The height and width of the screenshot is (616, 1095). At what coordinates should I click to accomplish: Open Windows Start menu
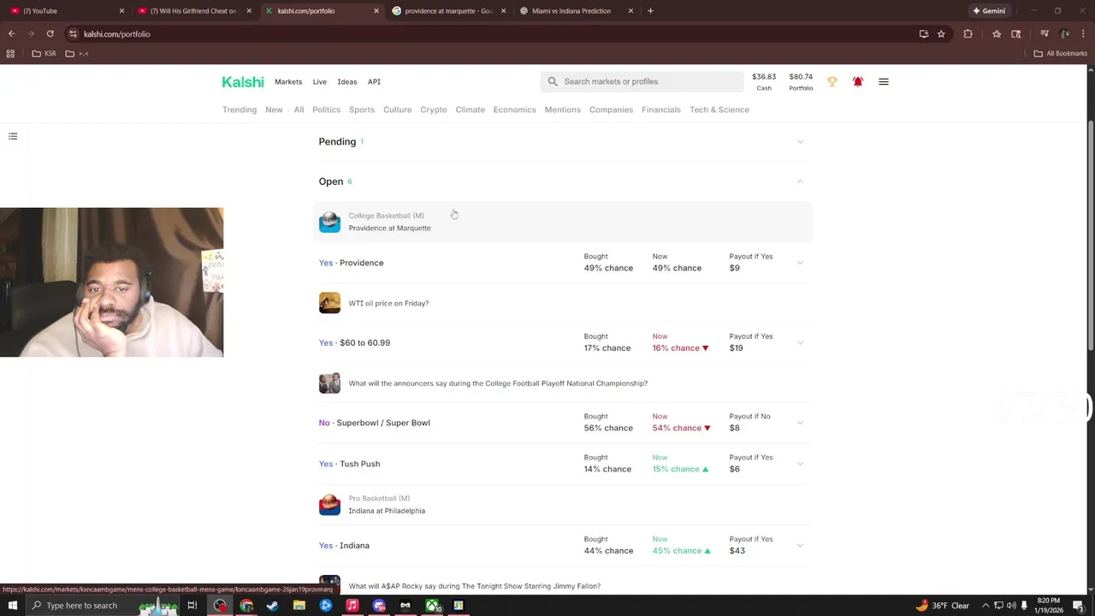click(x=13, y=606)
